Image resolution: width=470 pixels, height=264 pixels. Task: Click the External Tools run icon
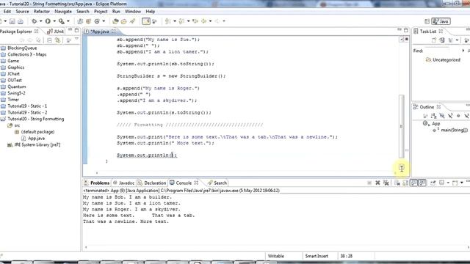[x=62, y=21]
